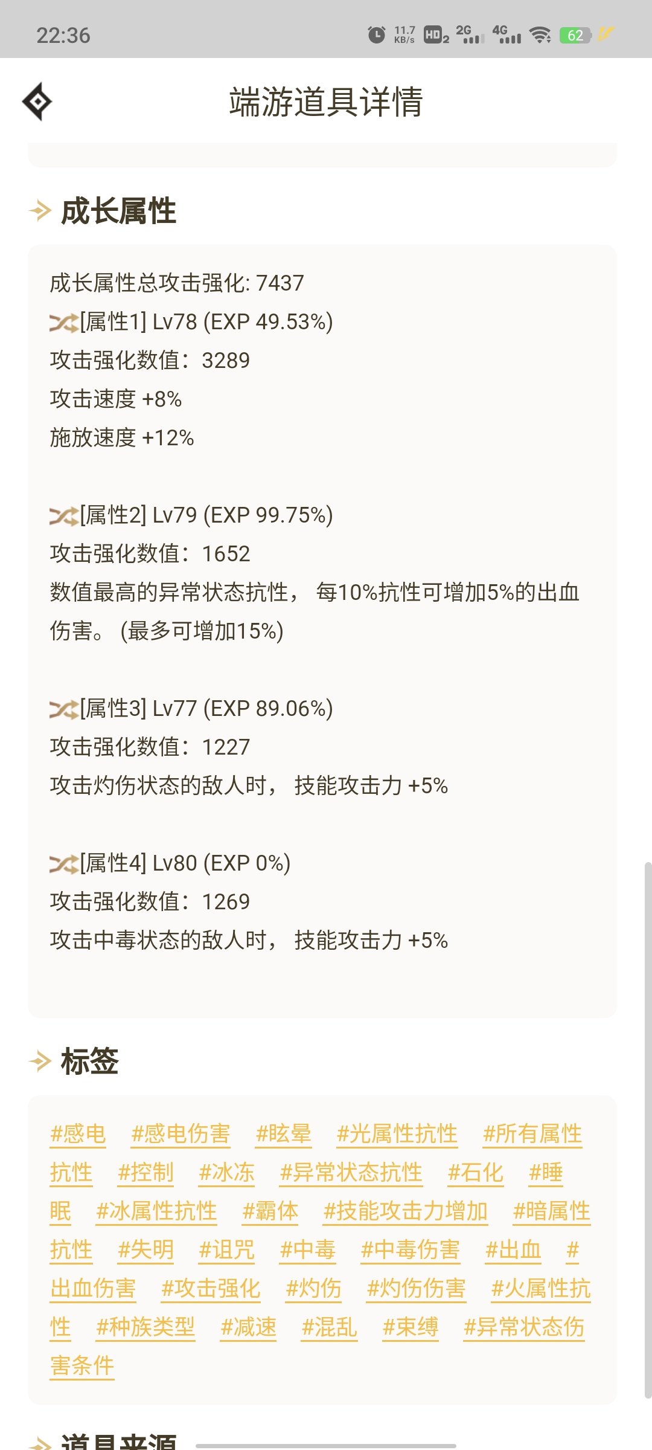Open the #感电 tag link
Image resolution: width=652 pixels, height=1450 pixels.
pyautogui.click(x=78, y=1134)
